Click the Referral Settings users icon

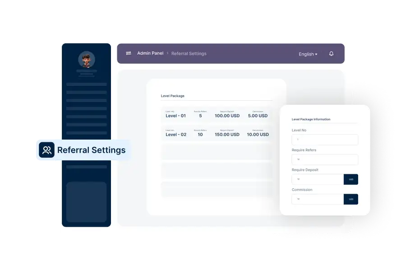click(46, 150)
